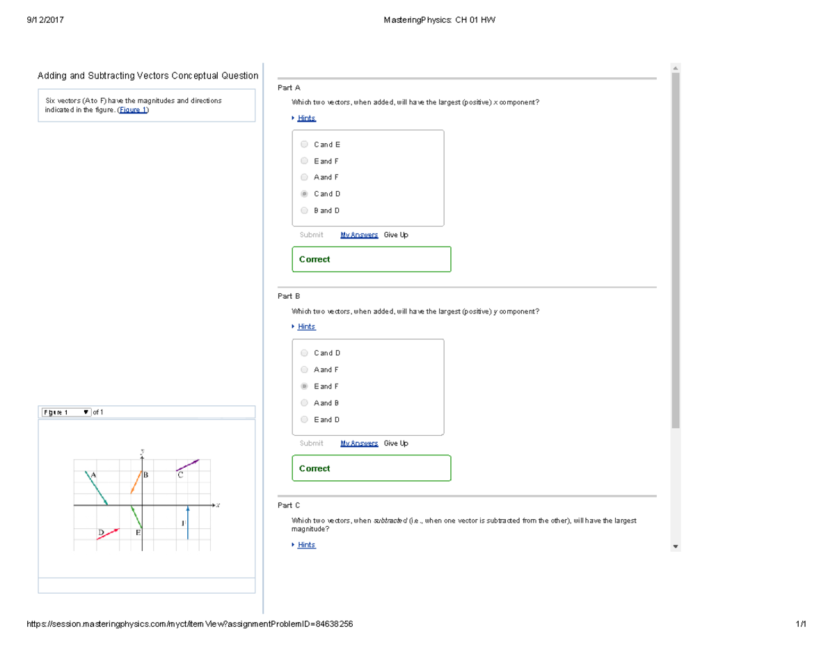
Task: Click Submit for Part B
Action: [x=312, y=443]
